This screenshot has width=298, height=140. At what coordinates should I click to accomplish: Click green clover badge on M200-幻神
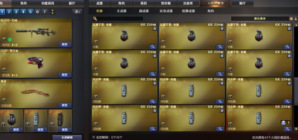(x=10, y=39)
